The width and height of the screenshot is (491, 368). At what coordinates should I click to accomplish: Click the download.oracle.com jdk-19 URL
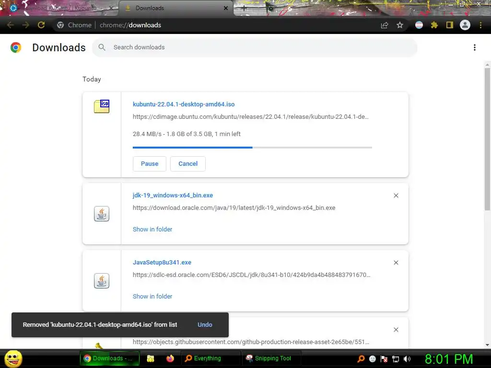coord(234,208)
